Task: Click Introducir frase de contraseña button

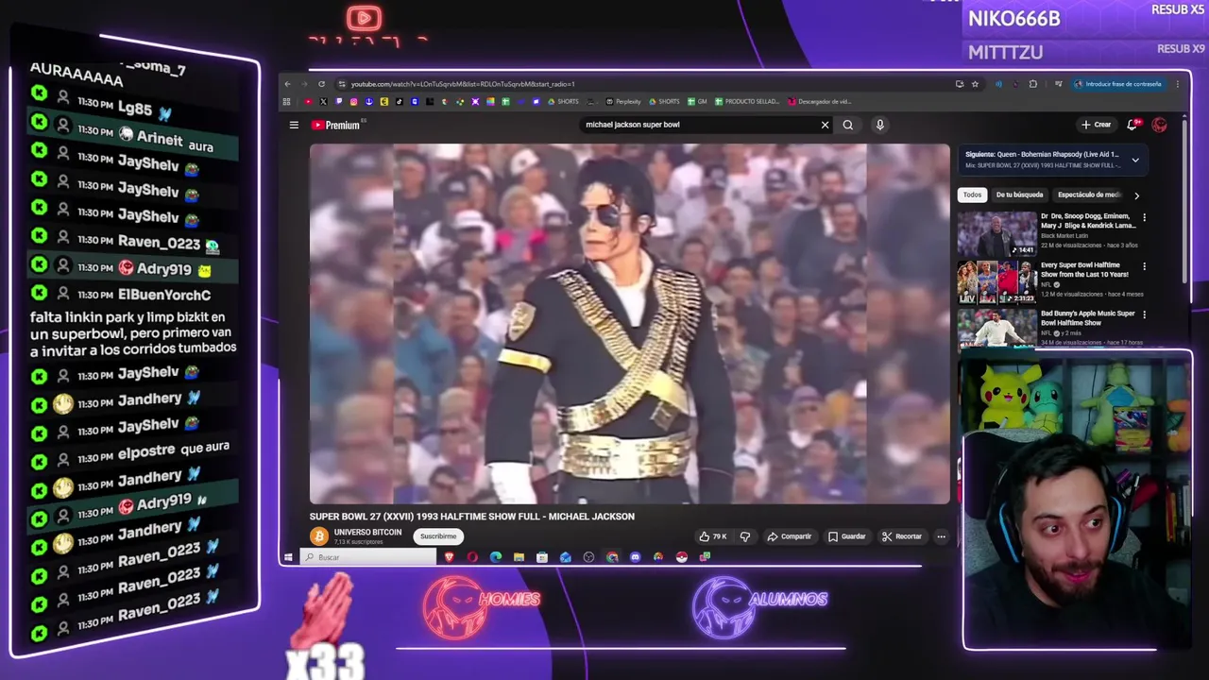Action: 1117,84
